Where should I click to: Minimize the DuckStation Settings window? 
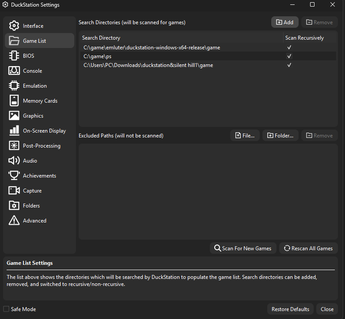292,4
